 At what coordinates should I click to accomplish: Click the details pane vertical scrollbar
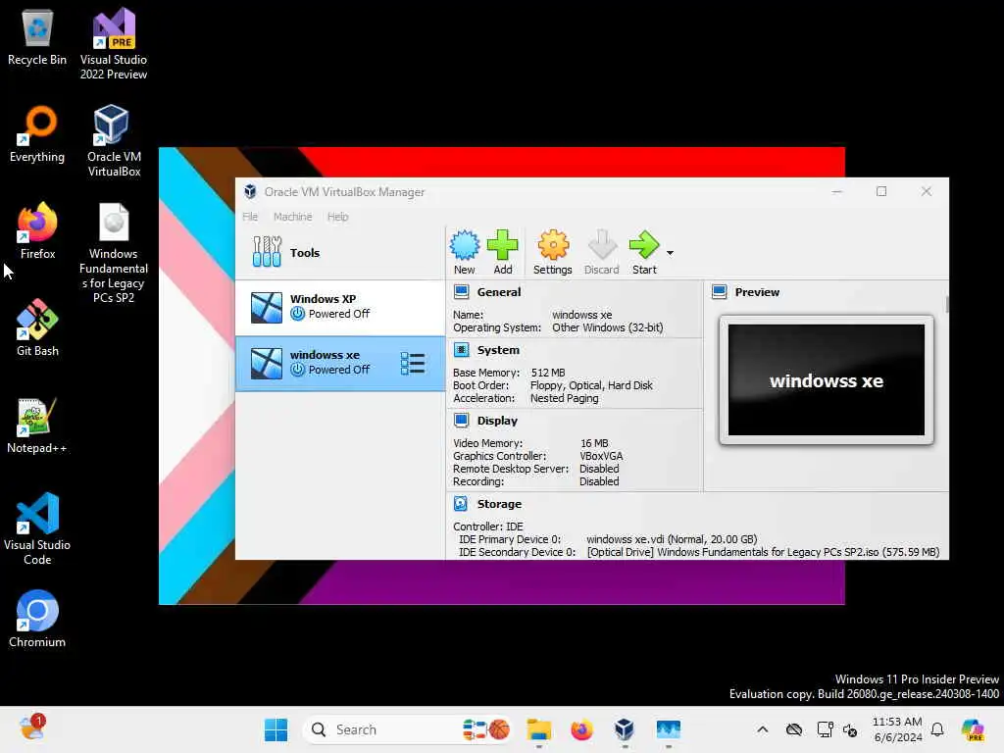coord(946,306)
